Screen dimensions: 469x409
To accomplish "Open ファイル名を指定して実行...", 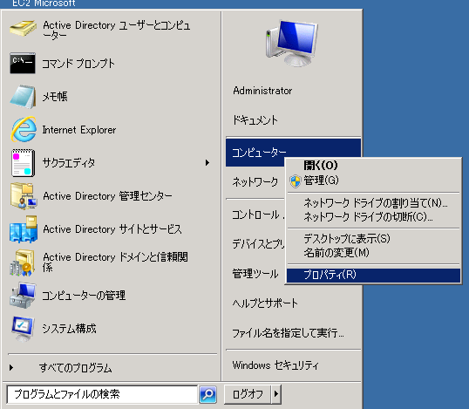I will point(288,333).
